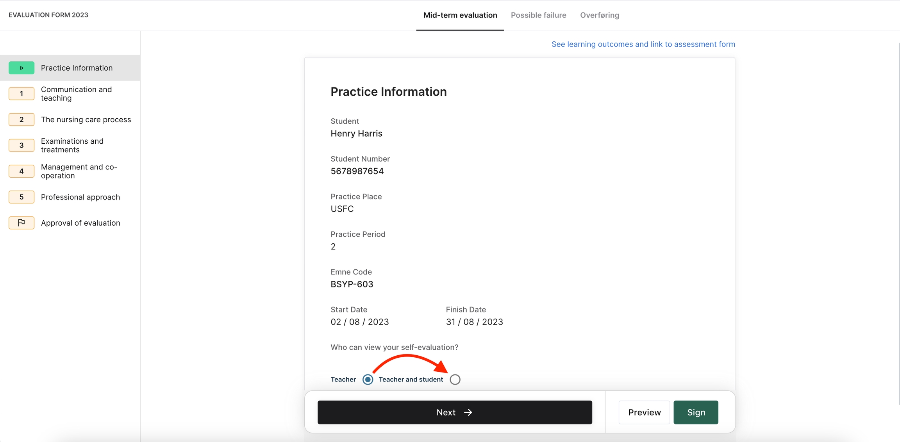Image resolution: width=900 pixels, height=442 pixels.
Task: Click the green Sign button
Action: pyautogui.click(x=696, y=412)
